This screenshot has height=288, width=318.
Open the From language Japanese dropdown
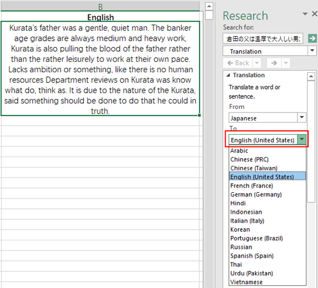click(x=301, y=118)
